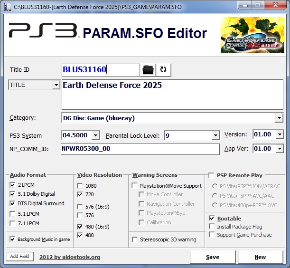Enable Install Package Flag
The height and width of the screenshot is (268, 290).
(x=212, y=227)
